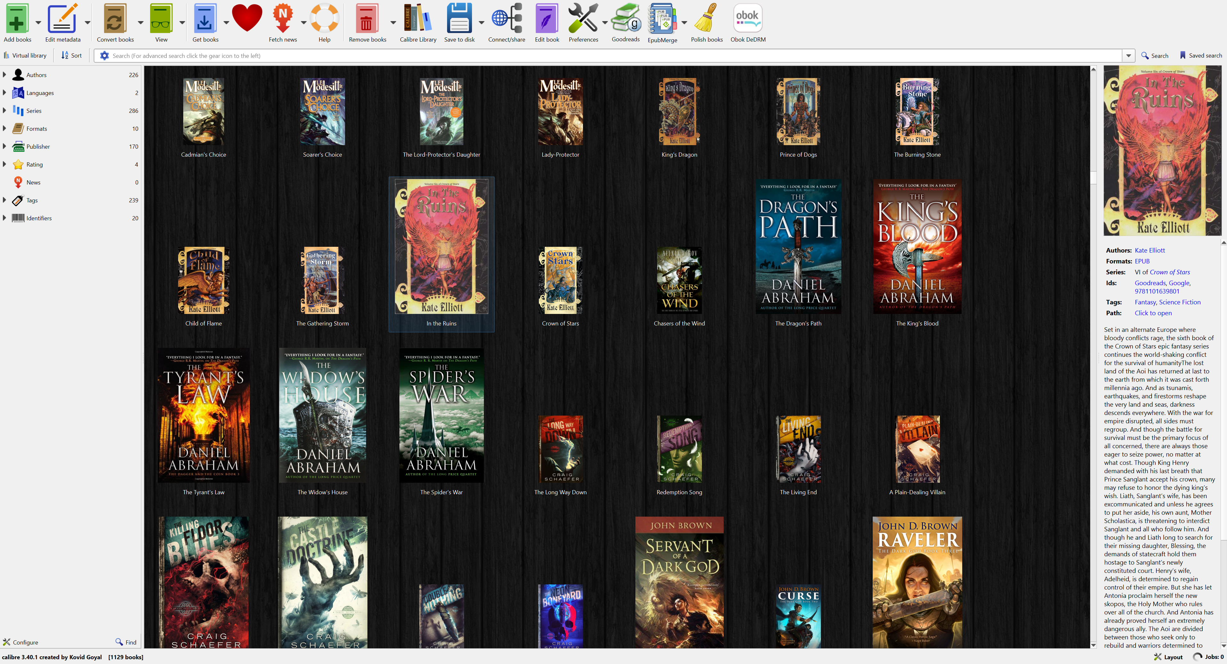
Task: Expand the Formats category
Action: [x=4, y=129]
